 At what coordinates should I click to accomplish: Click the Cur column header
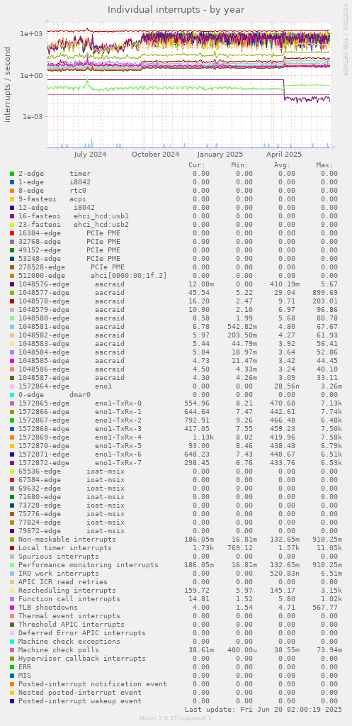197,164
